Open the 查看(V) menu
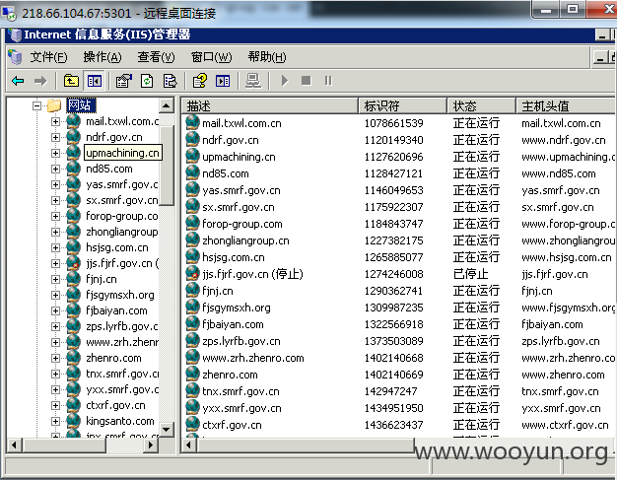 (156, 57)
